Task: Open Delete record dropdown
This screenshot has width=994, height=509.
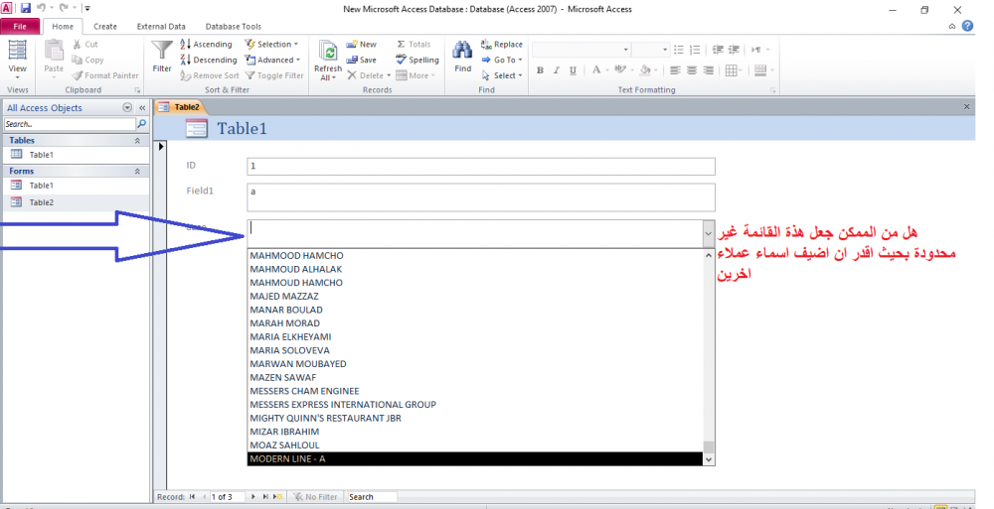Action: pos(369,75)
